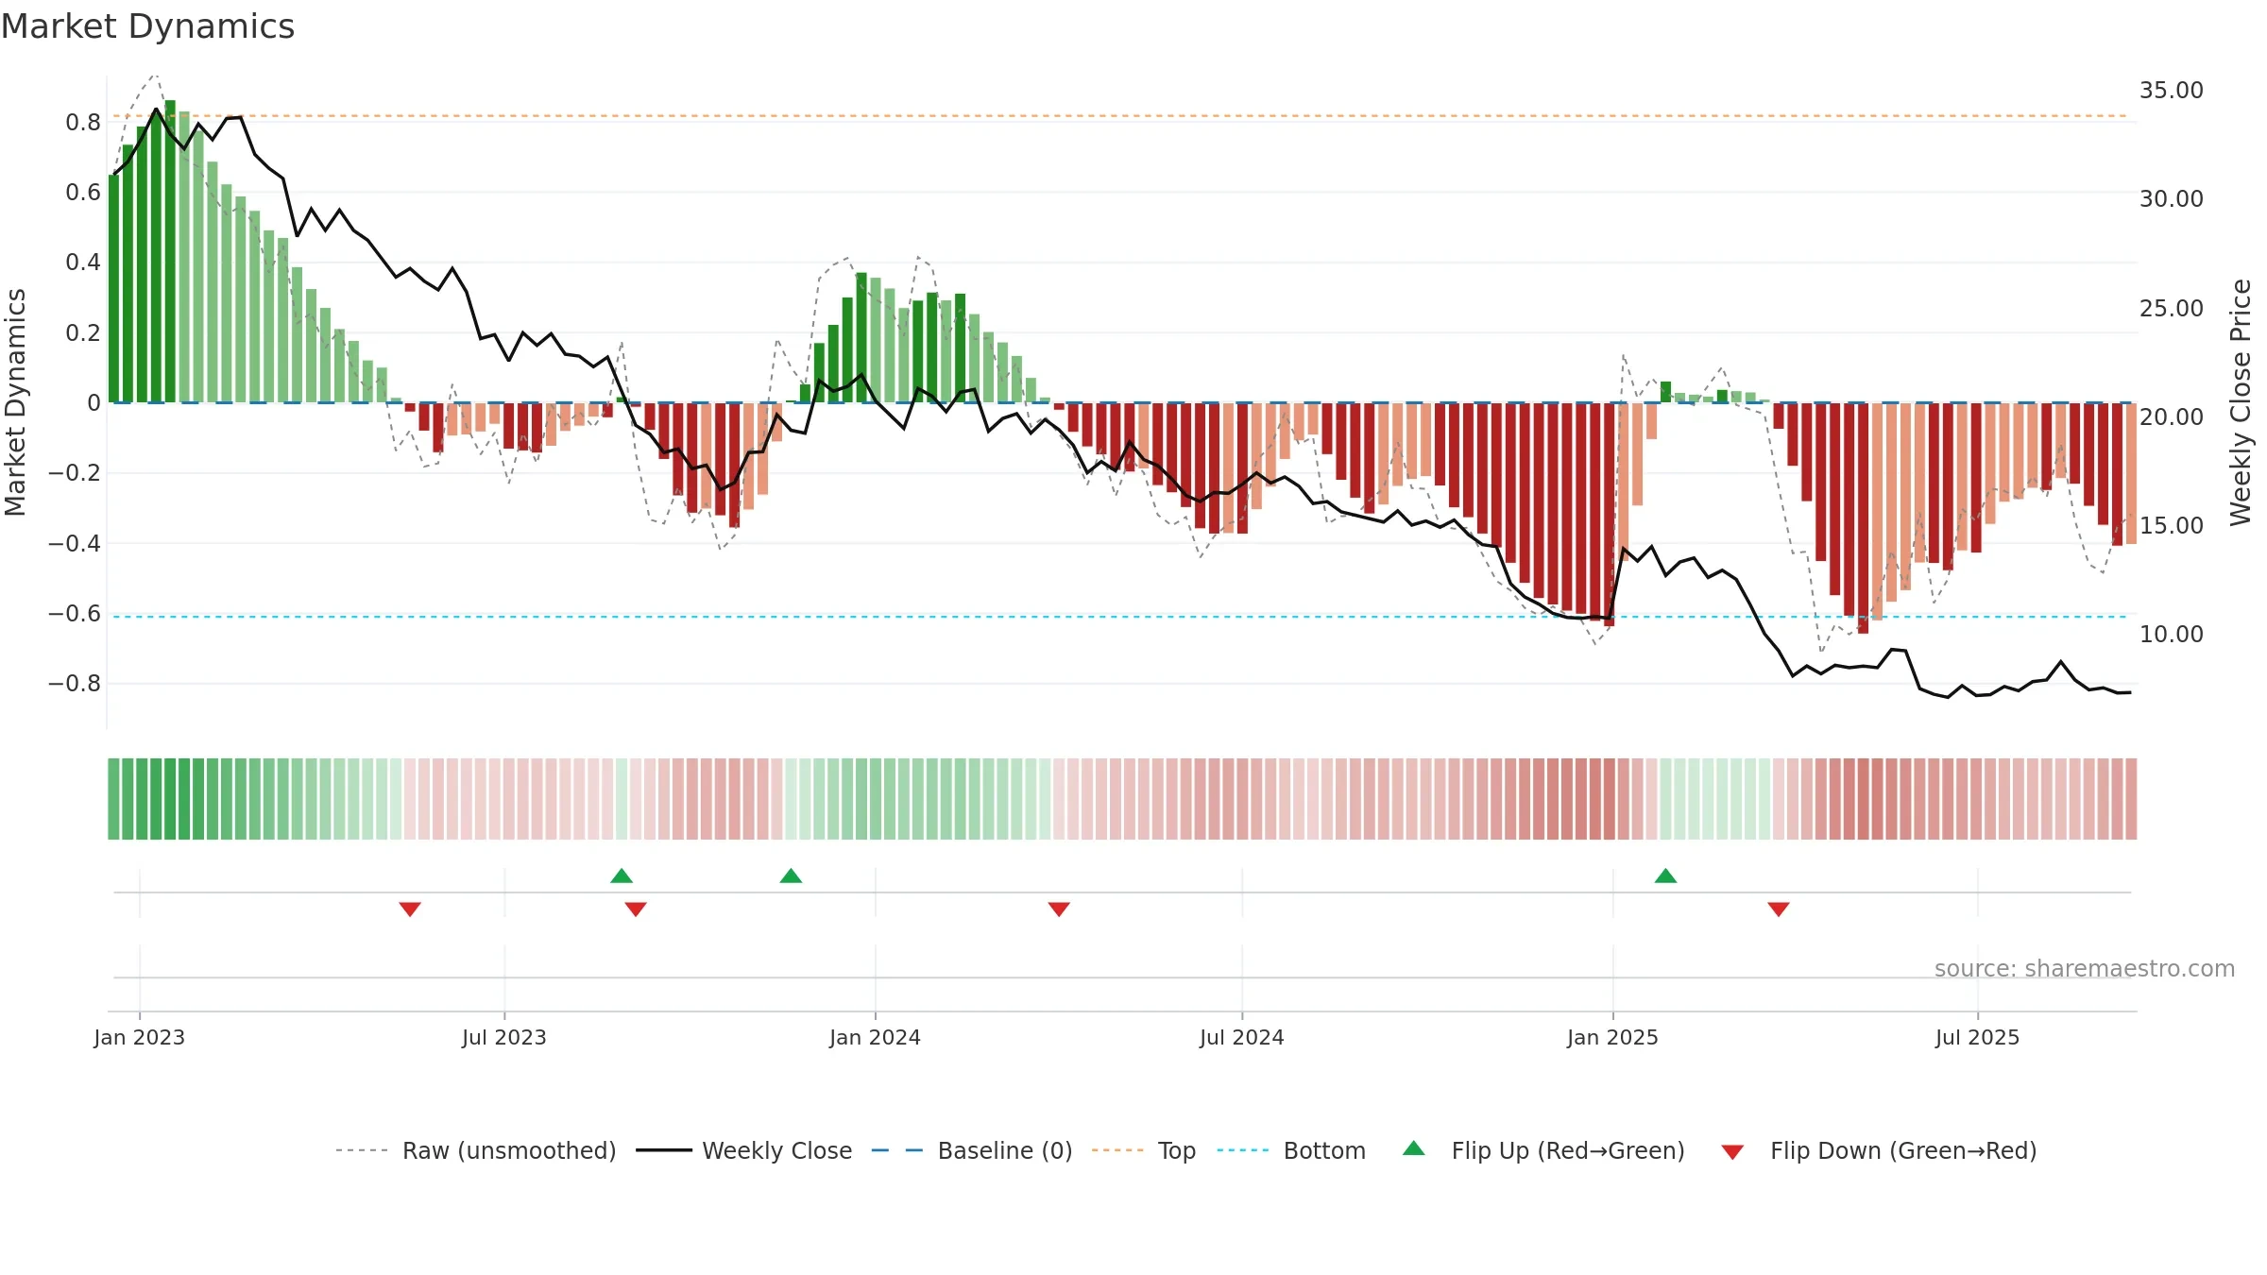Click the darkest red heatmap cell near Jan 2025
Image resolution: width=2267 pixels, height=1275 pixels.
pyautogui.click(x=1609, y=799)
